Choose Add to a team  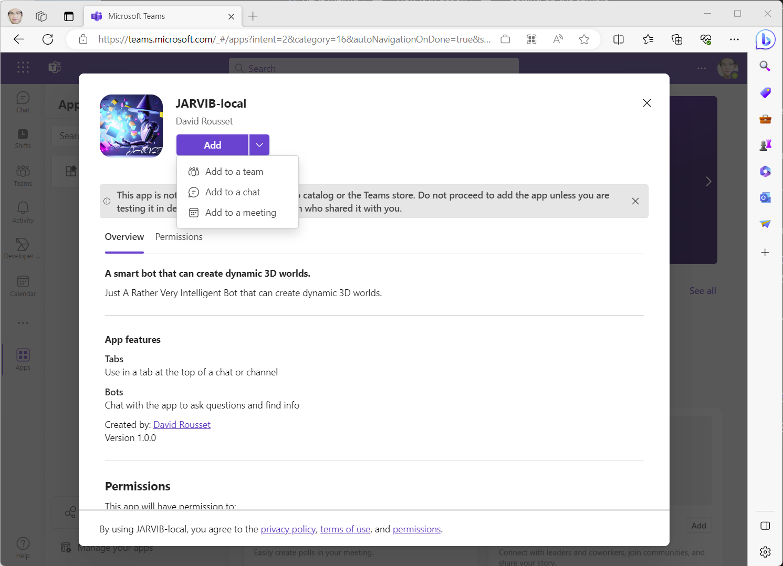tap(237, 172)
